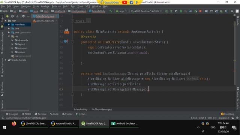Viewport: 240px width, 135px height.
Task: Expand the layout folder
Action: [x=12, y=44]
